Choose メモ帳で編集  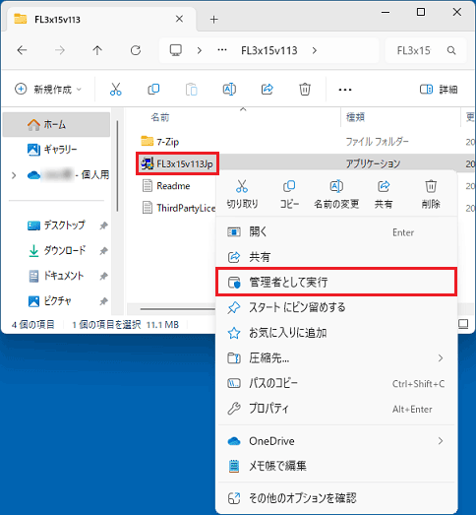(x=336, y=466)
